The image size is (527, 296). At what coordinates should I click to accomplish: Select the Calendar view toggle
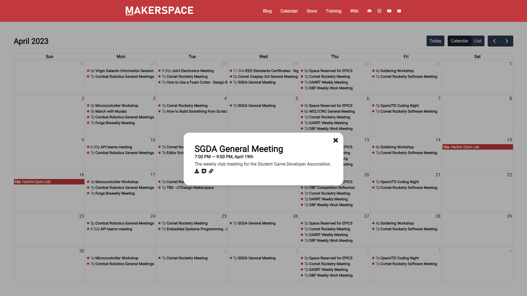coord(459,40)
